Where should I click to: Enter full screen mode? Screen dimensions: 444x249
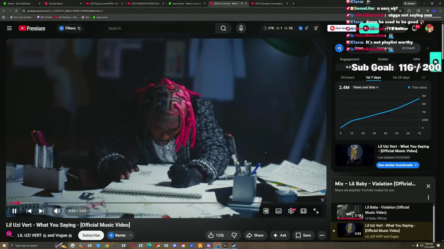[x=316, y=211]
